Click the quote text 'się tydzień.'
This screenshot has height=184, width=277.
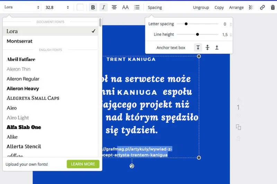tap(132, 130)
